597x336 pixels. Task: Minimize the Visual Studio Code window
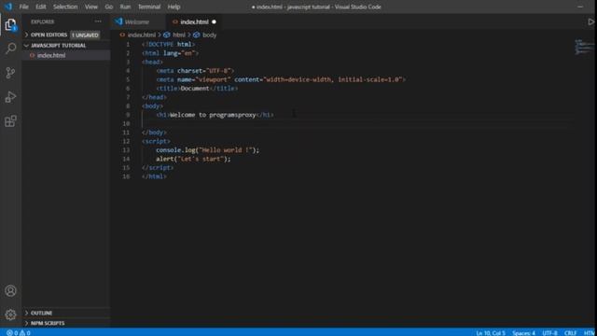click(x=580, y=7)
